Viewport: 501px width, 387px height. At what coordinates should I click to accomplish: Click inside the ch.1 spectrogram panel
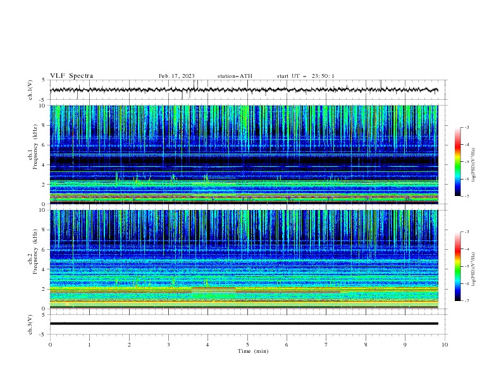point(244,154)
